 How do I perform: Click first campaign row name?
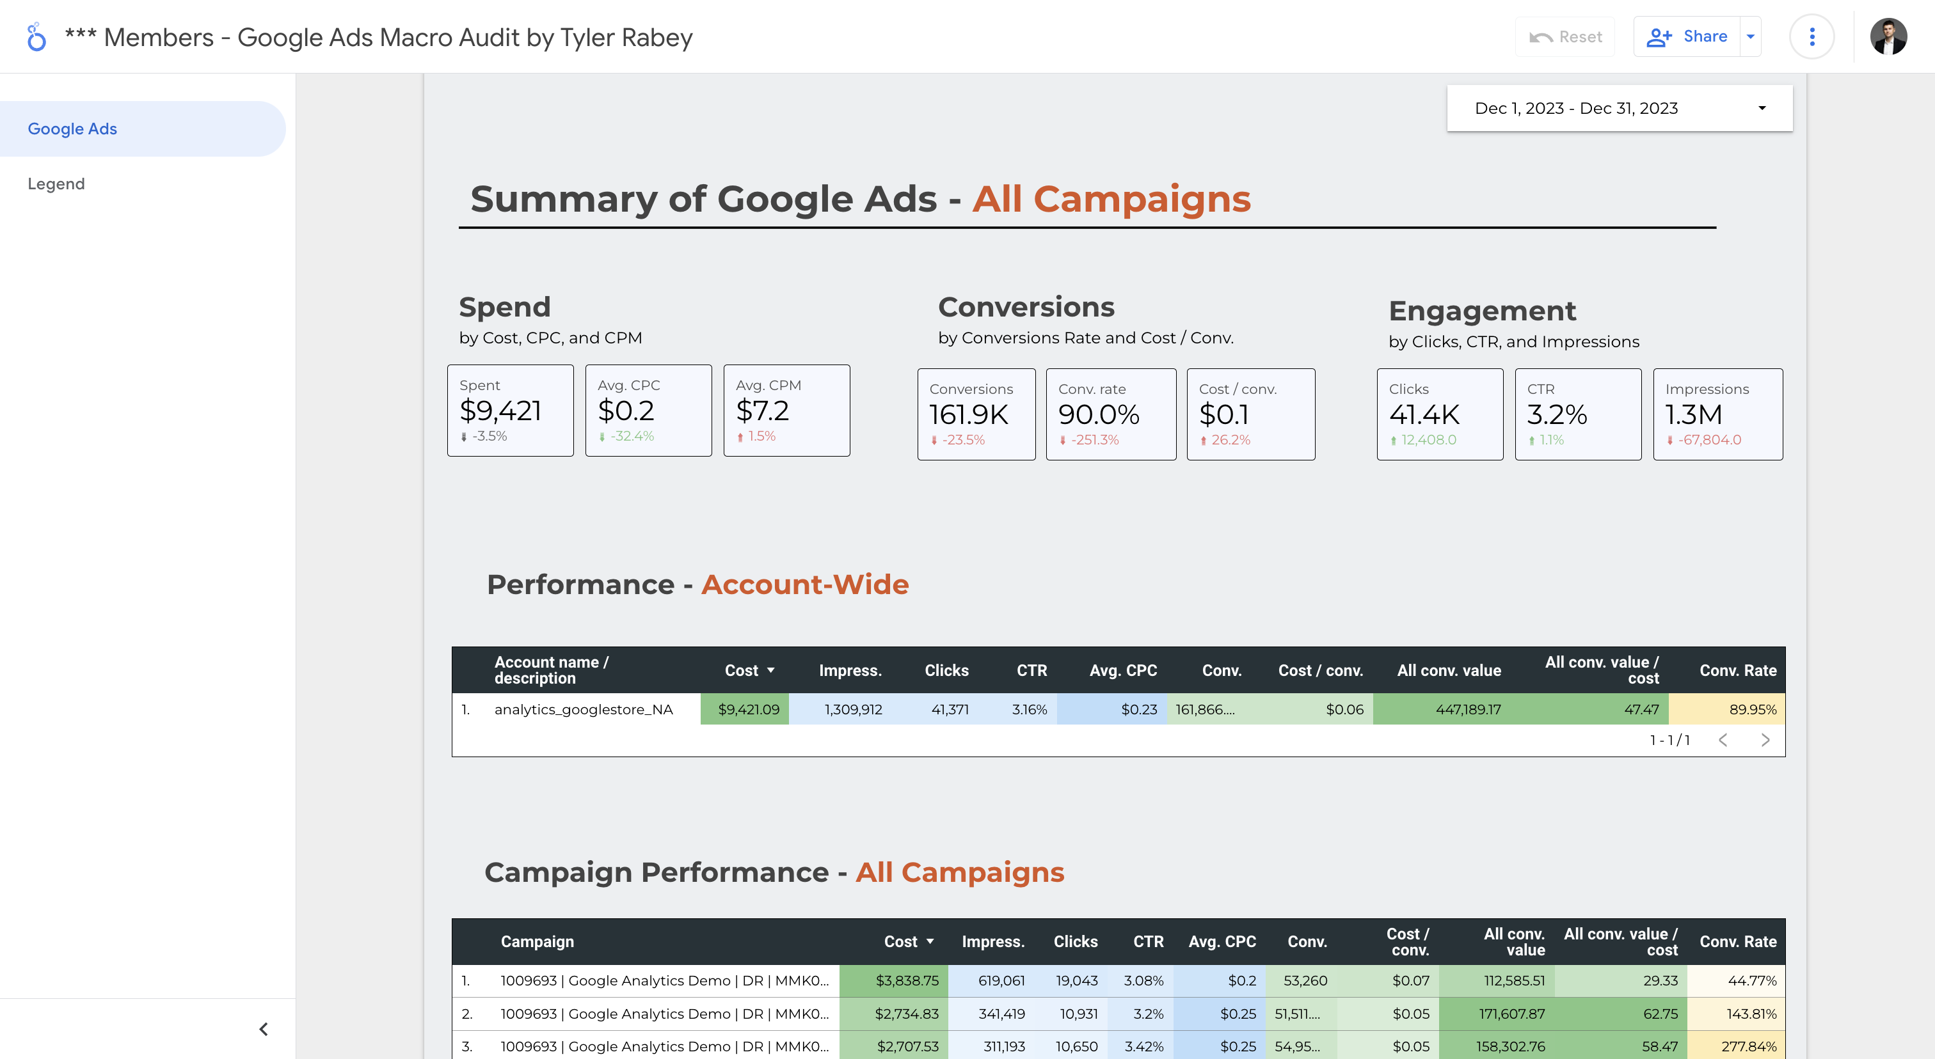tap(665, 981)
